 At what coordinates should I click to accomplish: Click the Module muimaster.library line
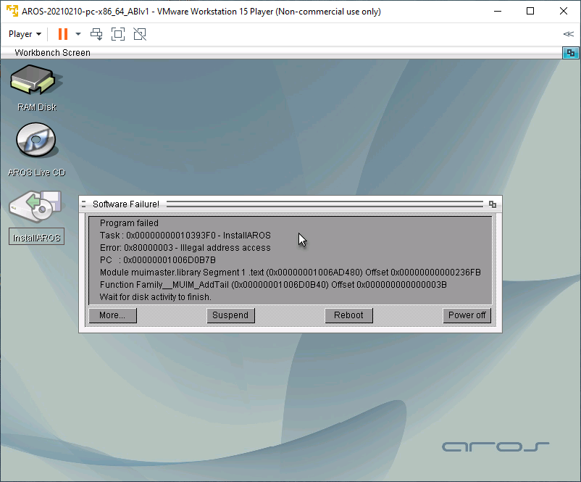(290, 273)
